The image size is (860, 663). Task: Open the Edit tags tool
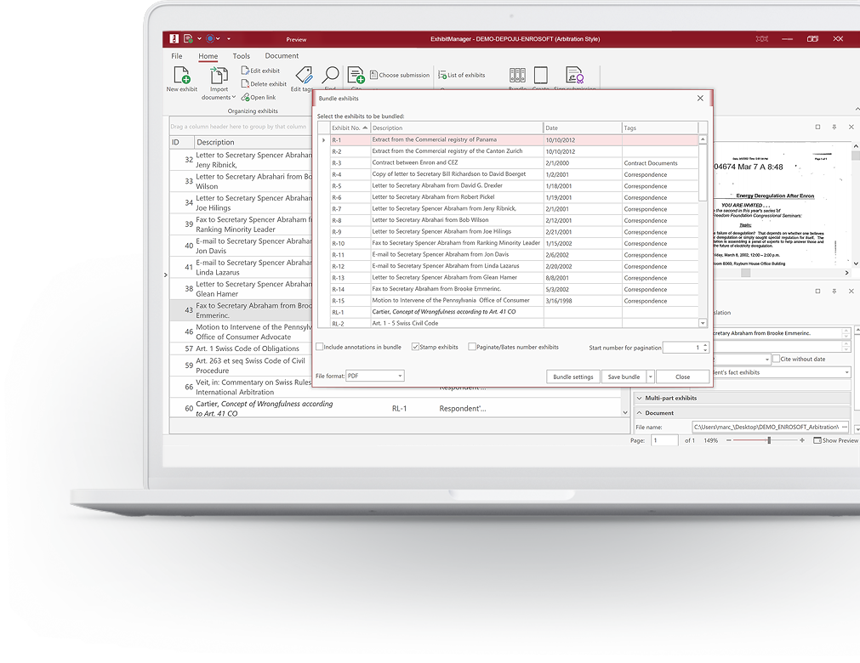pos(304,75)
